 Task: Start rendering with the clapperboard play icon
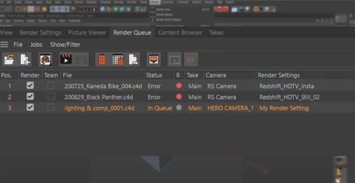[x=66, y=59]
